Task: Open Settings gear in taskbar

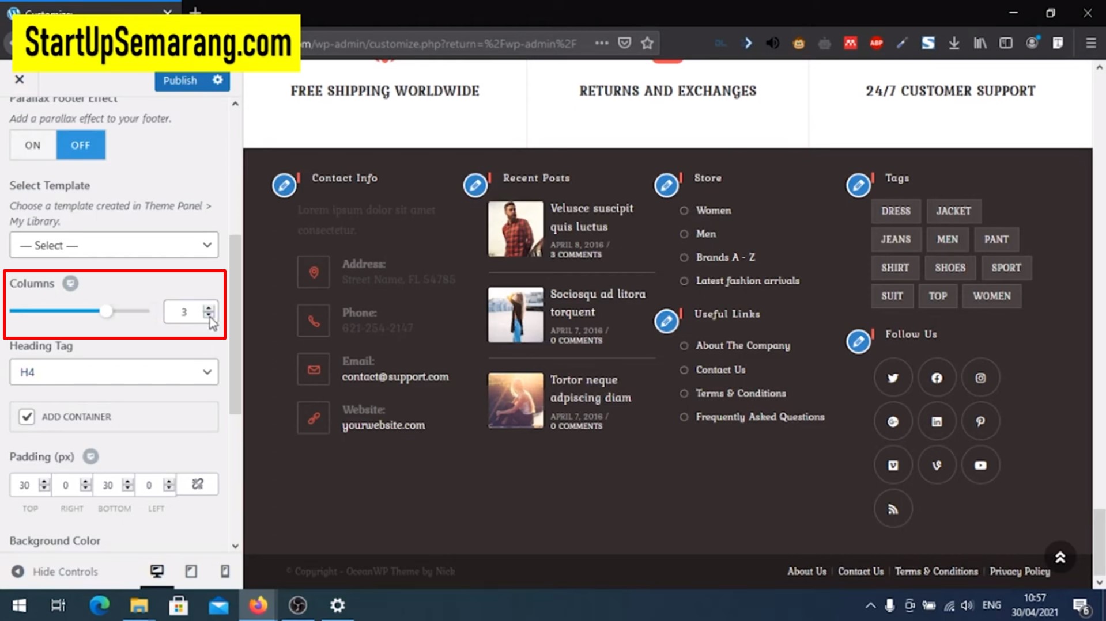Action: coord(337,605)
